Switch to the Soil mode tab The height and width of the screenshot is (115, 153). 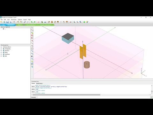click(3, 25)
